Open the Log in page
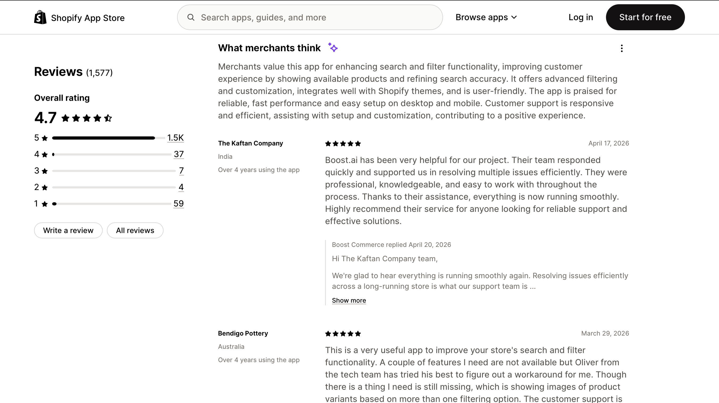Viewport: 719px width, 403px height. pos(580,17)
